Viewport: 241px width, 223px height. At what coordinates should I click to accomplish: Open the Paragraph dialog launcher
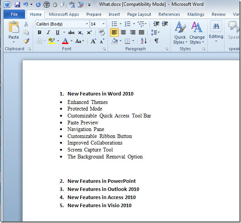167,49
